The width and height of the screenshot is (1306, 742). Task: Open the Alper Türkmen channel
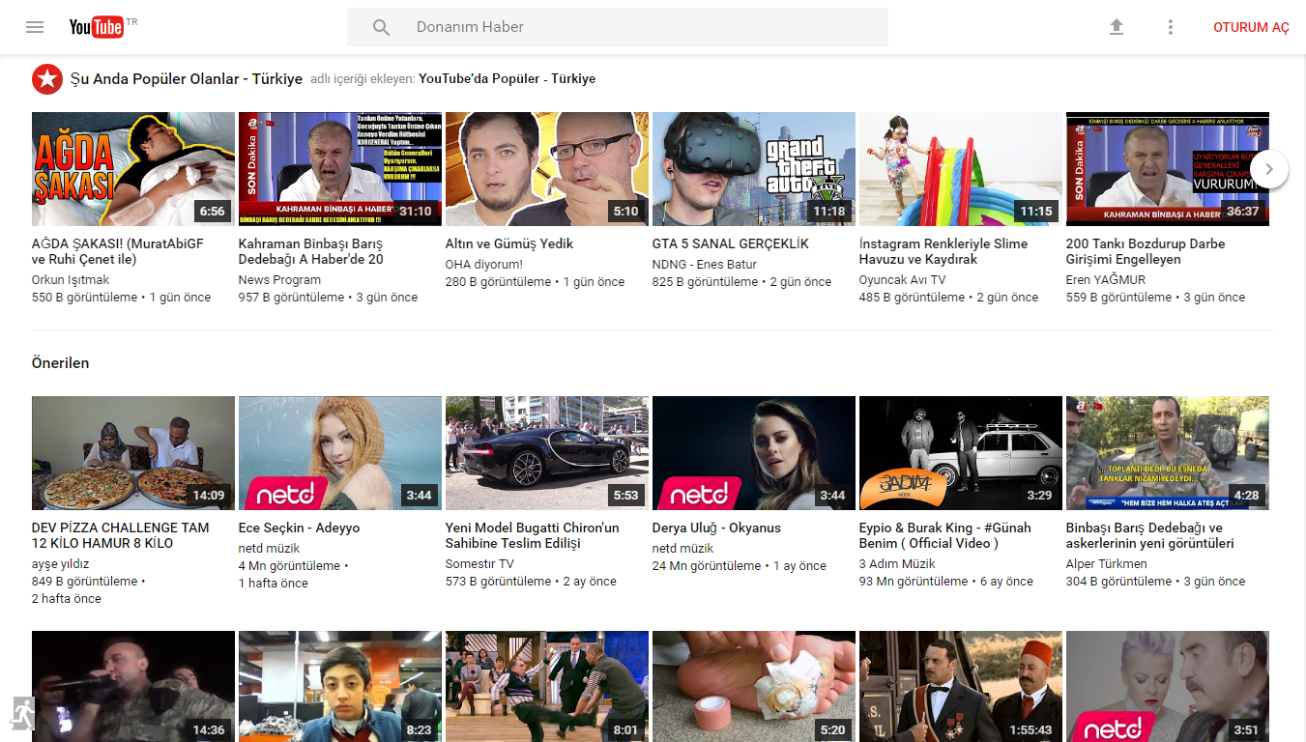[x=1107, y=564]
